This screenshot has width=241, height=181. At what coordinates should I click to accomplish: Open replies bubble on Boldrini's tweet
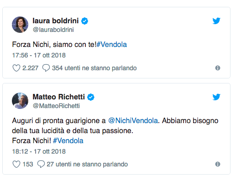click(x=46, y=68)
